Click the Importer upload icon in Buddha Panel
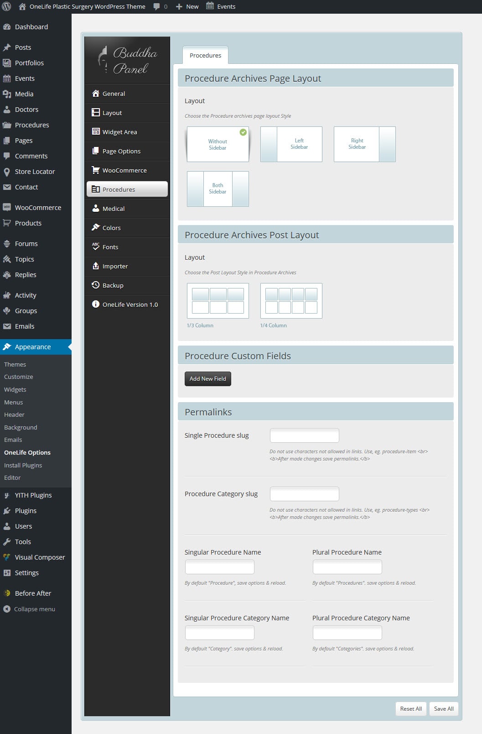482x734 pixels. coord(96,266)
